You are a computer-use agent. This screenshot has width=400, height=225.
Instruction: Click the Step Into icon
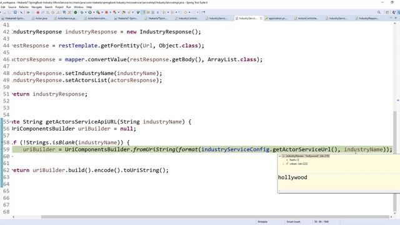pyautogui.click(x=47, y=12)
